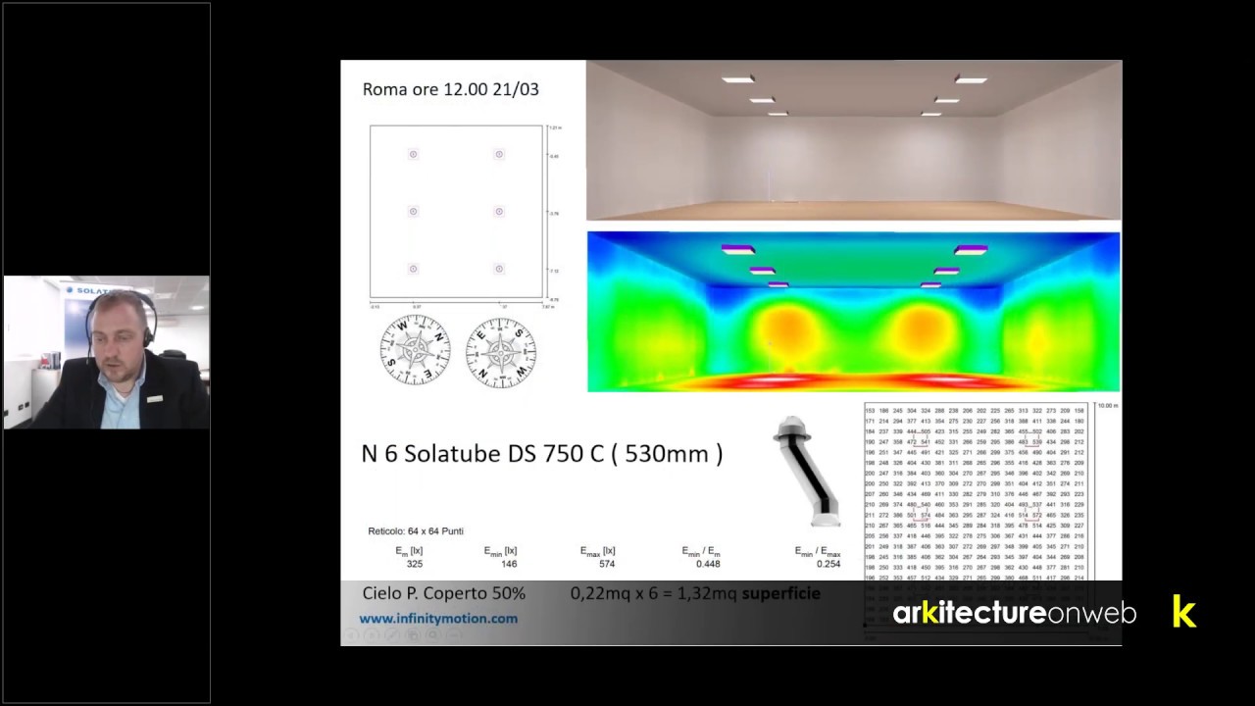
Task: Click the left compass rose
Action: tap(415, 350)
